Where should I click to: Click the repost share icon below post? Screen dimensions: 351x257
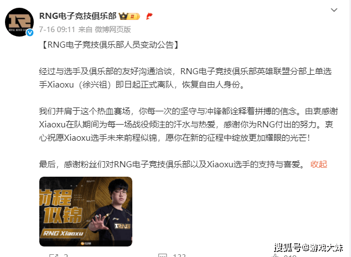tap(54, 255)
